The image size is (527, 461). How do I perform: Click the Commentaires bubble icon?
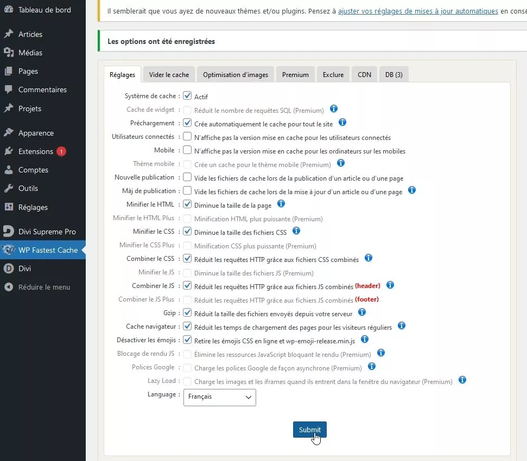[8, 89]
